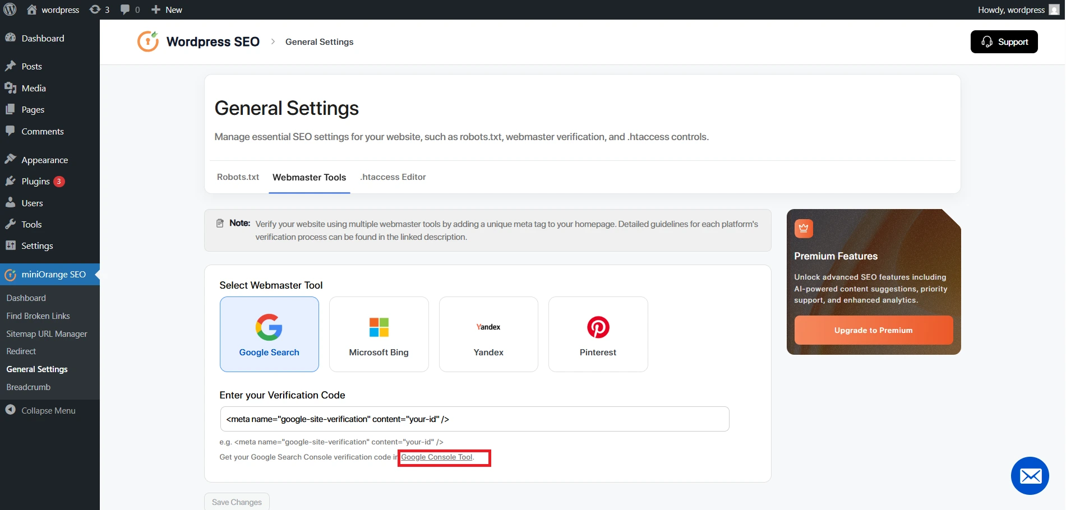
Task: Switch to the Robots.txt tab
Action: 238,177
